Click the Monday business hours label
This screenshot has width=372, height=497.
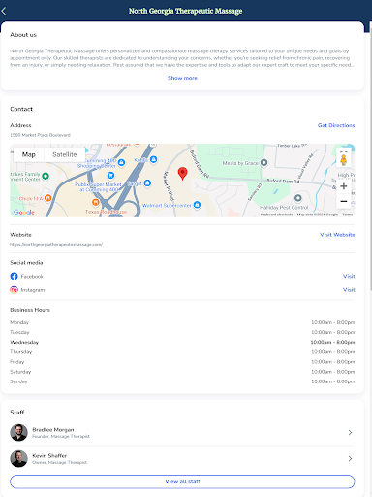(19, 322)
